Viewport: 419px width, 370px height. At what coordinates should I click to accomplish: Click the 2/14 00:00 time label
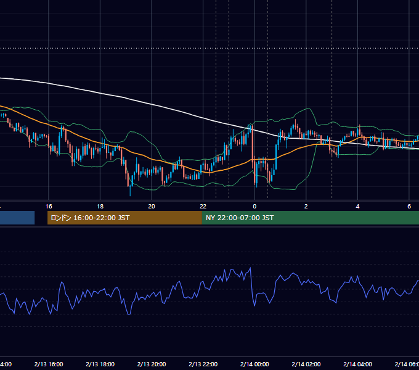254,364
